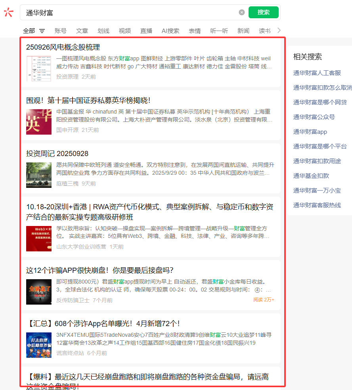Open article 投资周记 20250928
352x390 pixels.
point(57,154)
